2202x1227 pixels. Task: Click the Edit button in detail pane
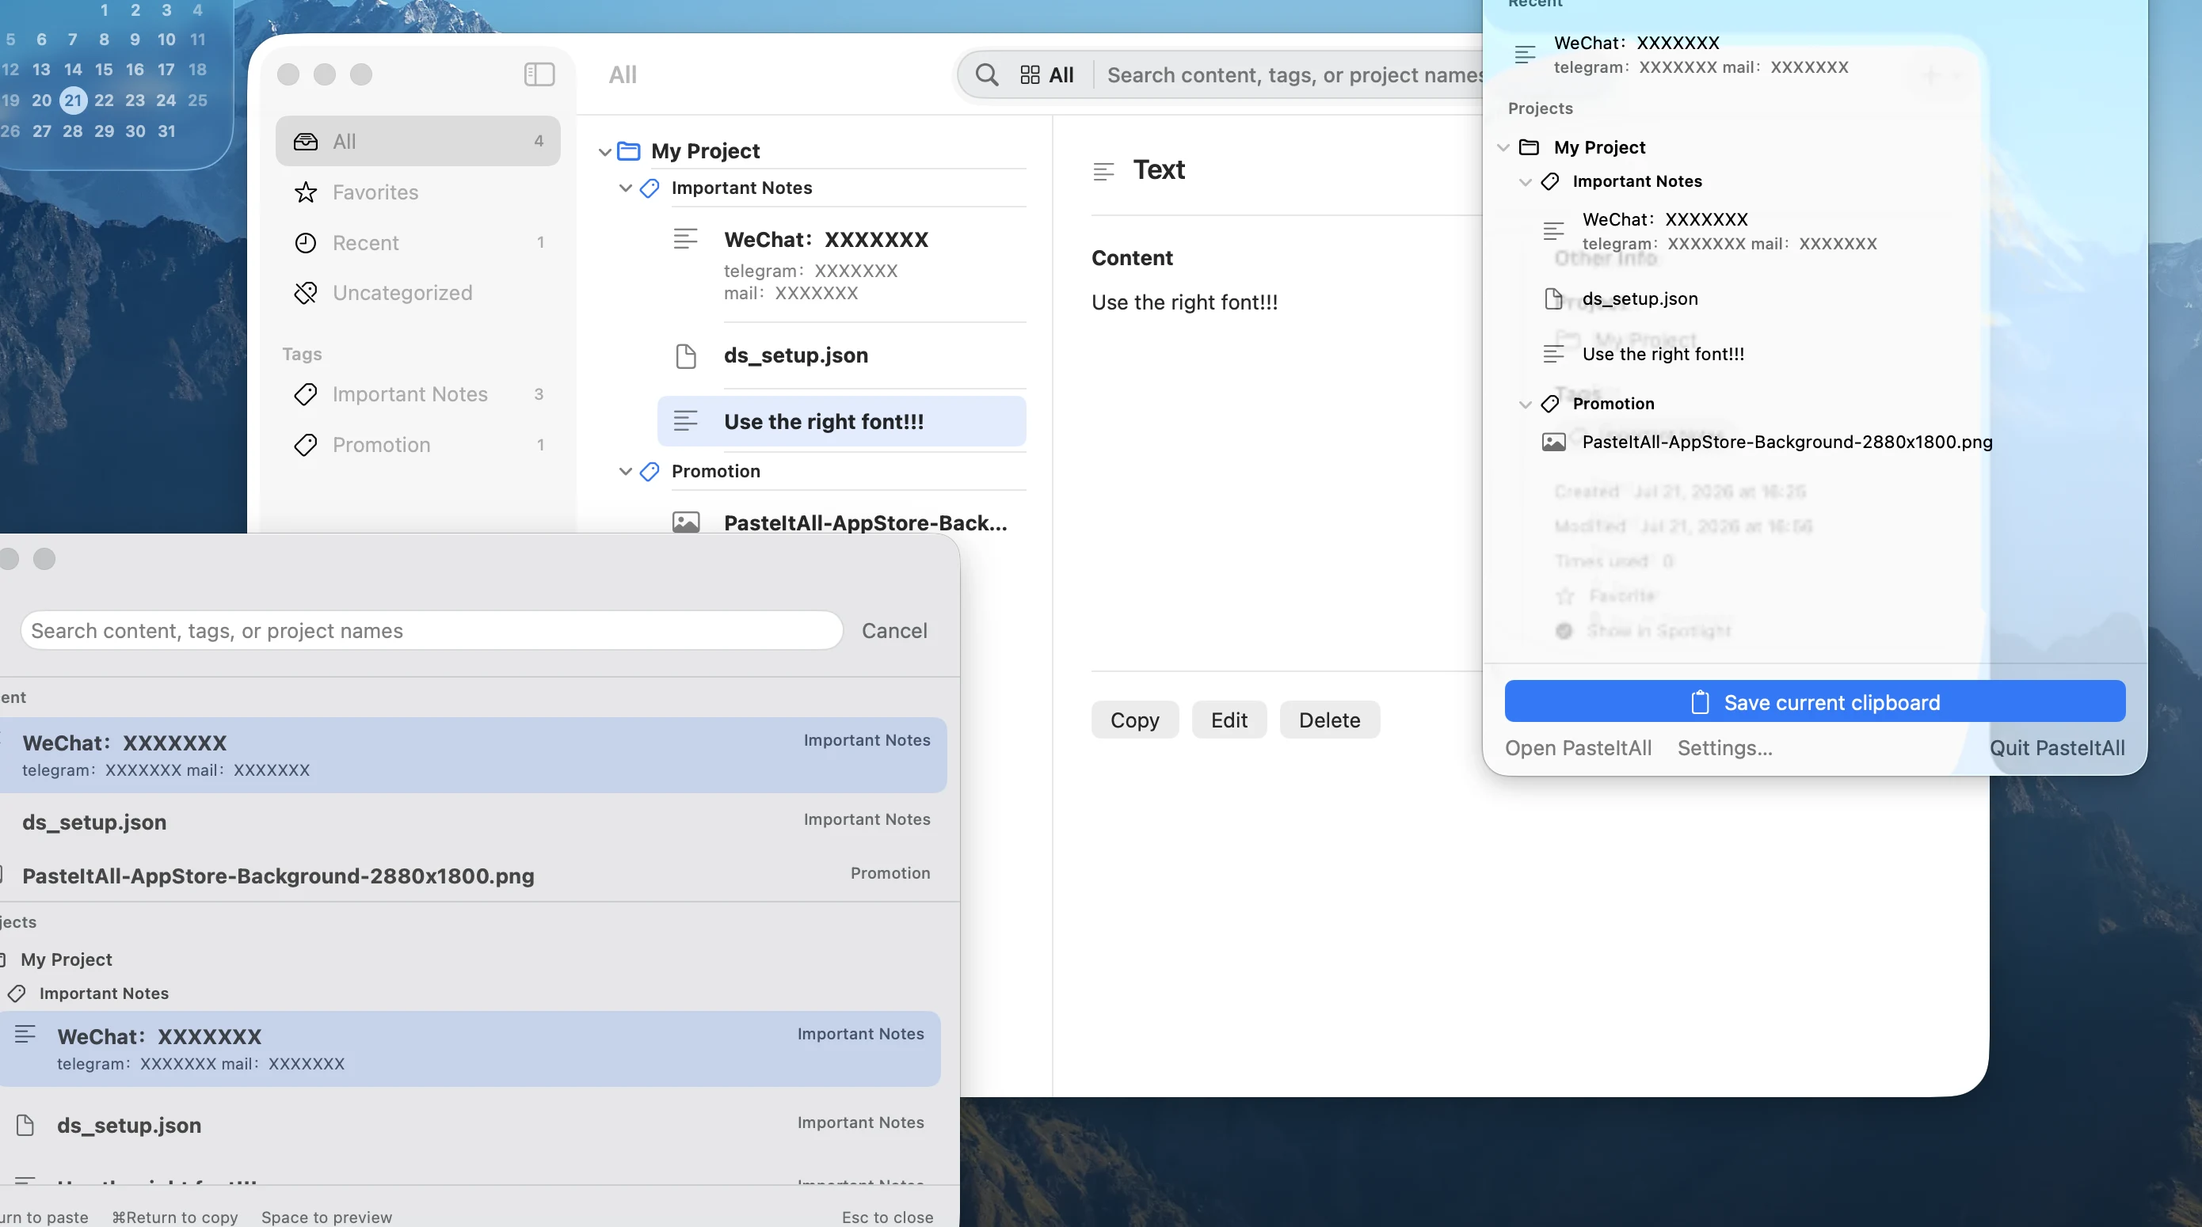point(1229,720)
